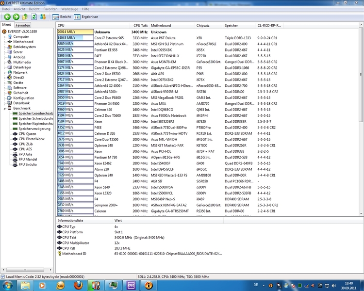Open the CPU-Z taskbar button
364x291 pixels.
131,285
